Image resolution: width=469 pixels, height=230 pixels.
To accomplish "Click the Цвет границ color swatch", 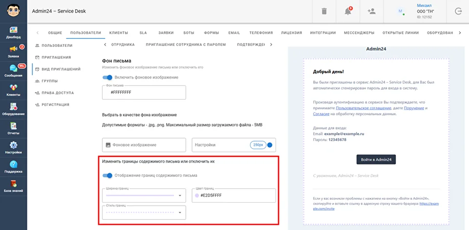I will click(x=197, y=196).
